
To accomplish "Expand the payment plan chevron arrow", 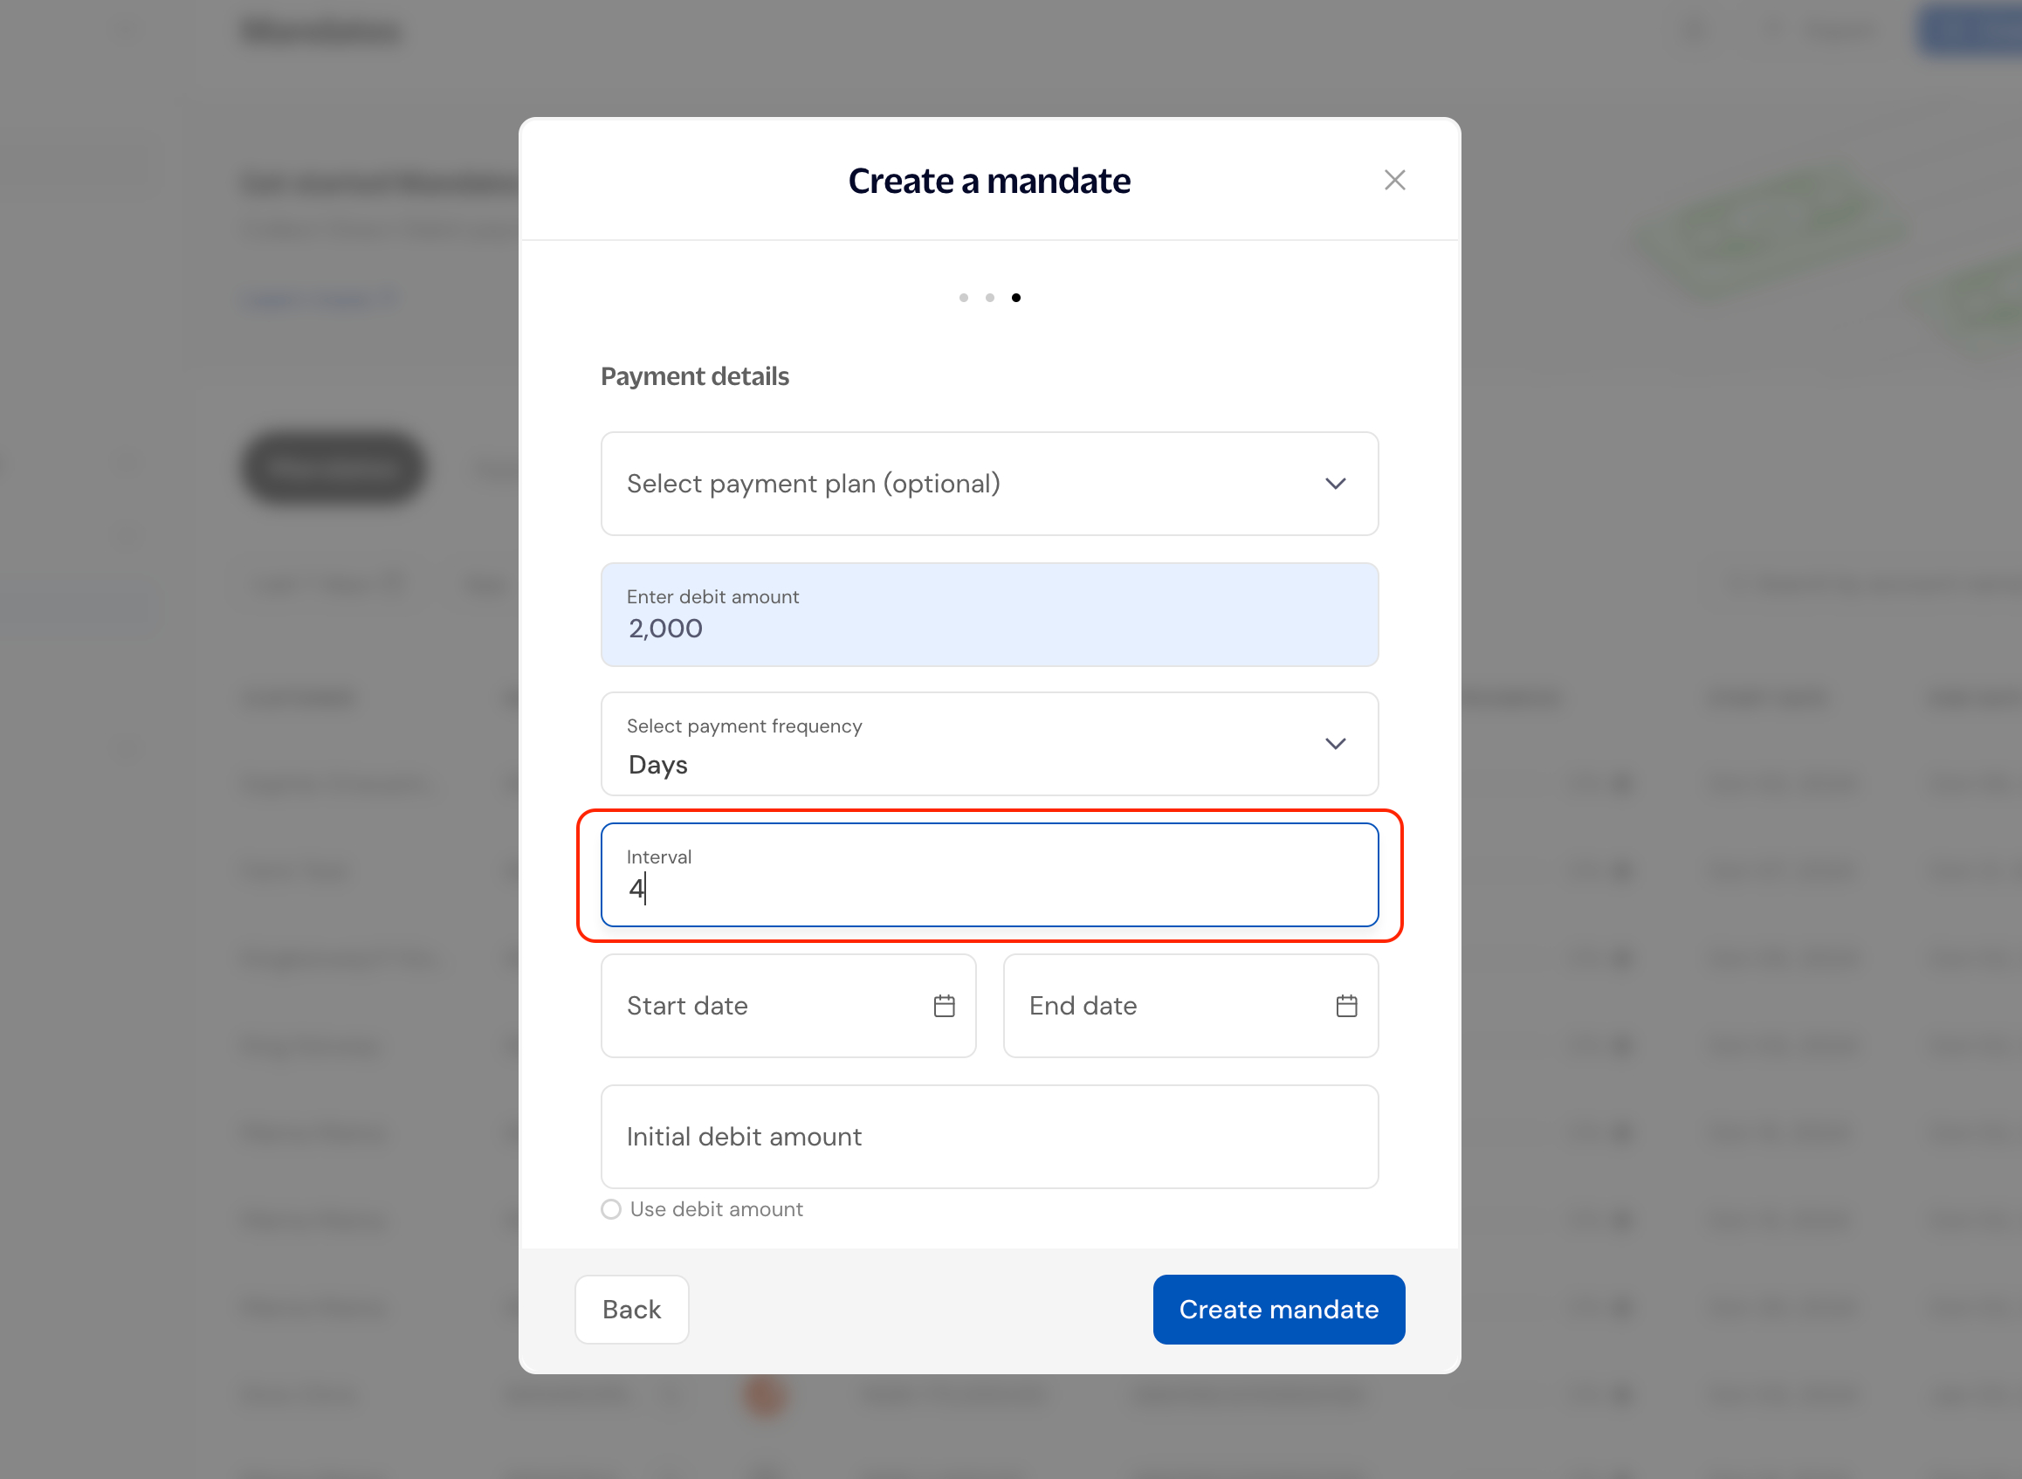I will [x=1335, y=484].
